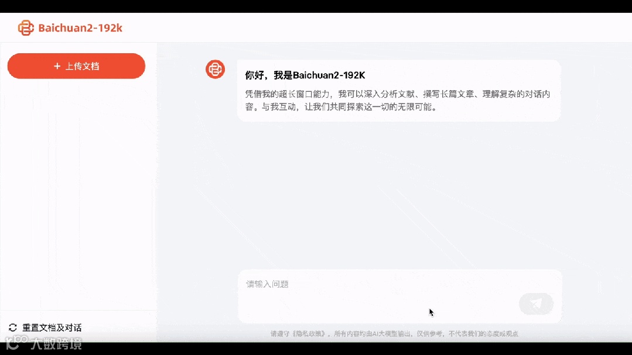Click the circular-arrows reset icon in sidebar

[13, 328]
